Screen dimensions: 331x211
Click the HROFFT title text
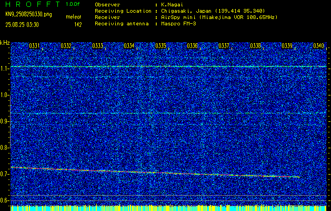(x=33, y=4)
